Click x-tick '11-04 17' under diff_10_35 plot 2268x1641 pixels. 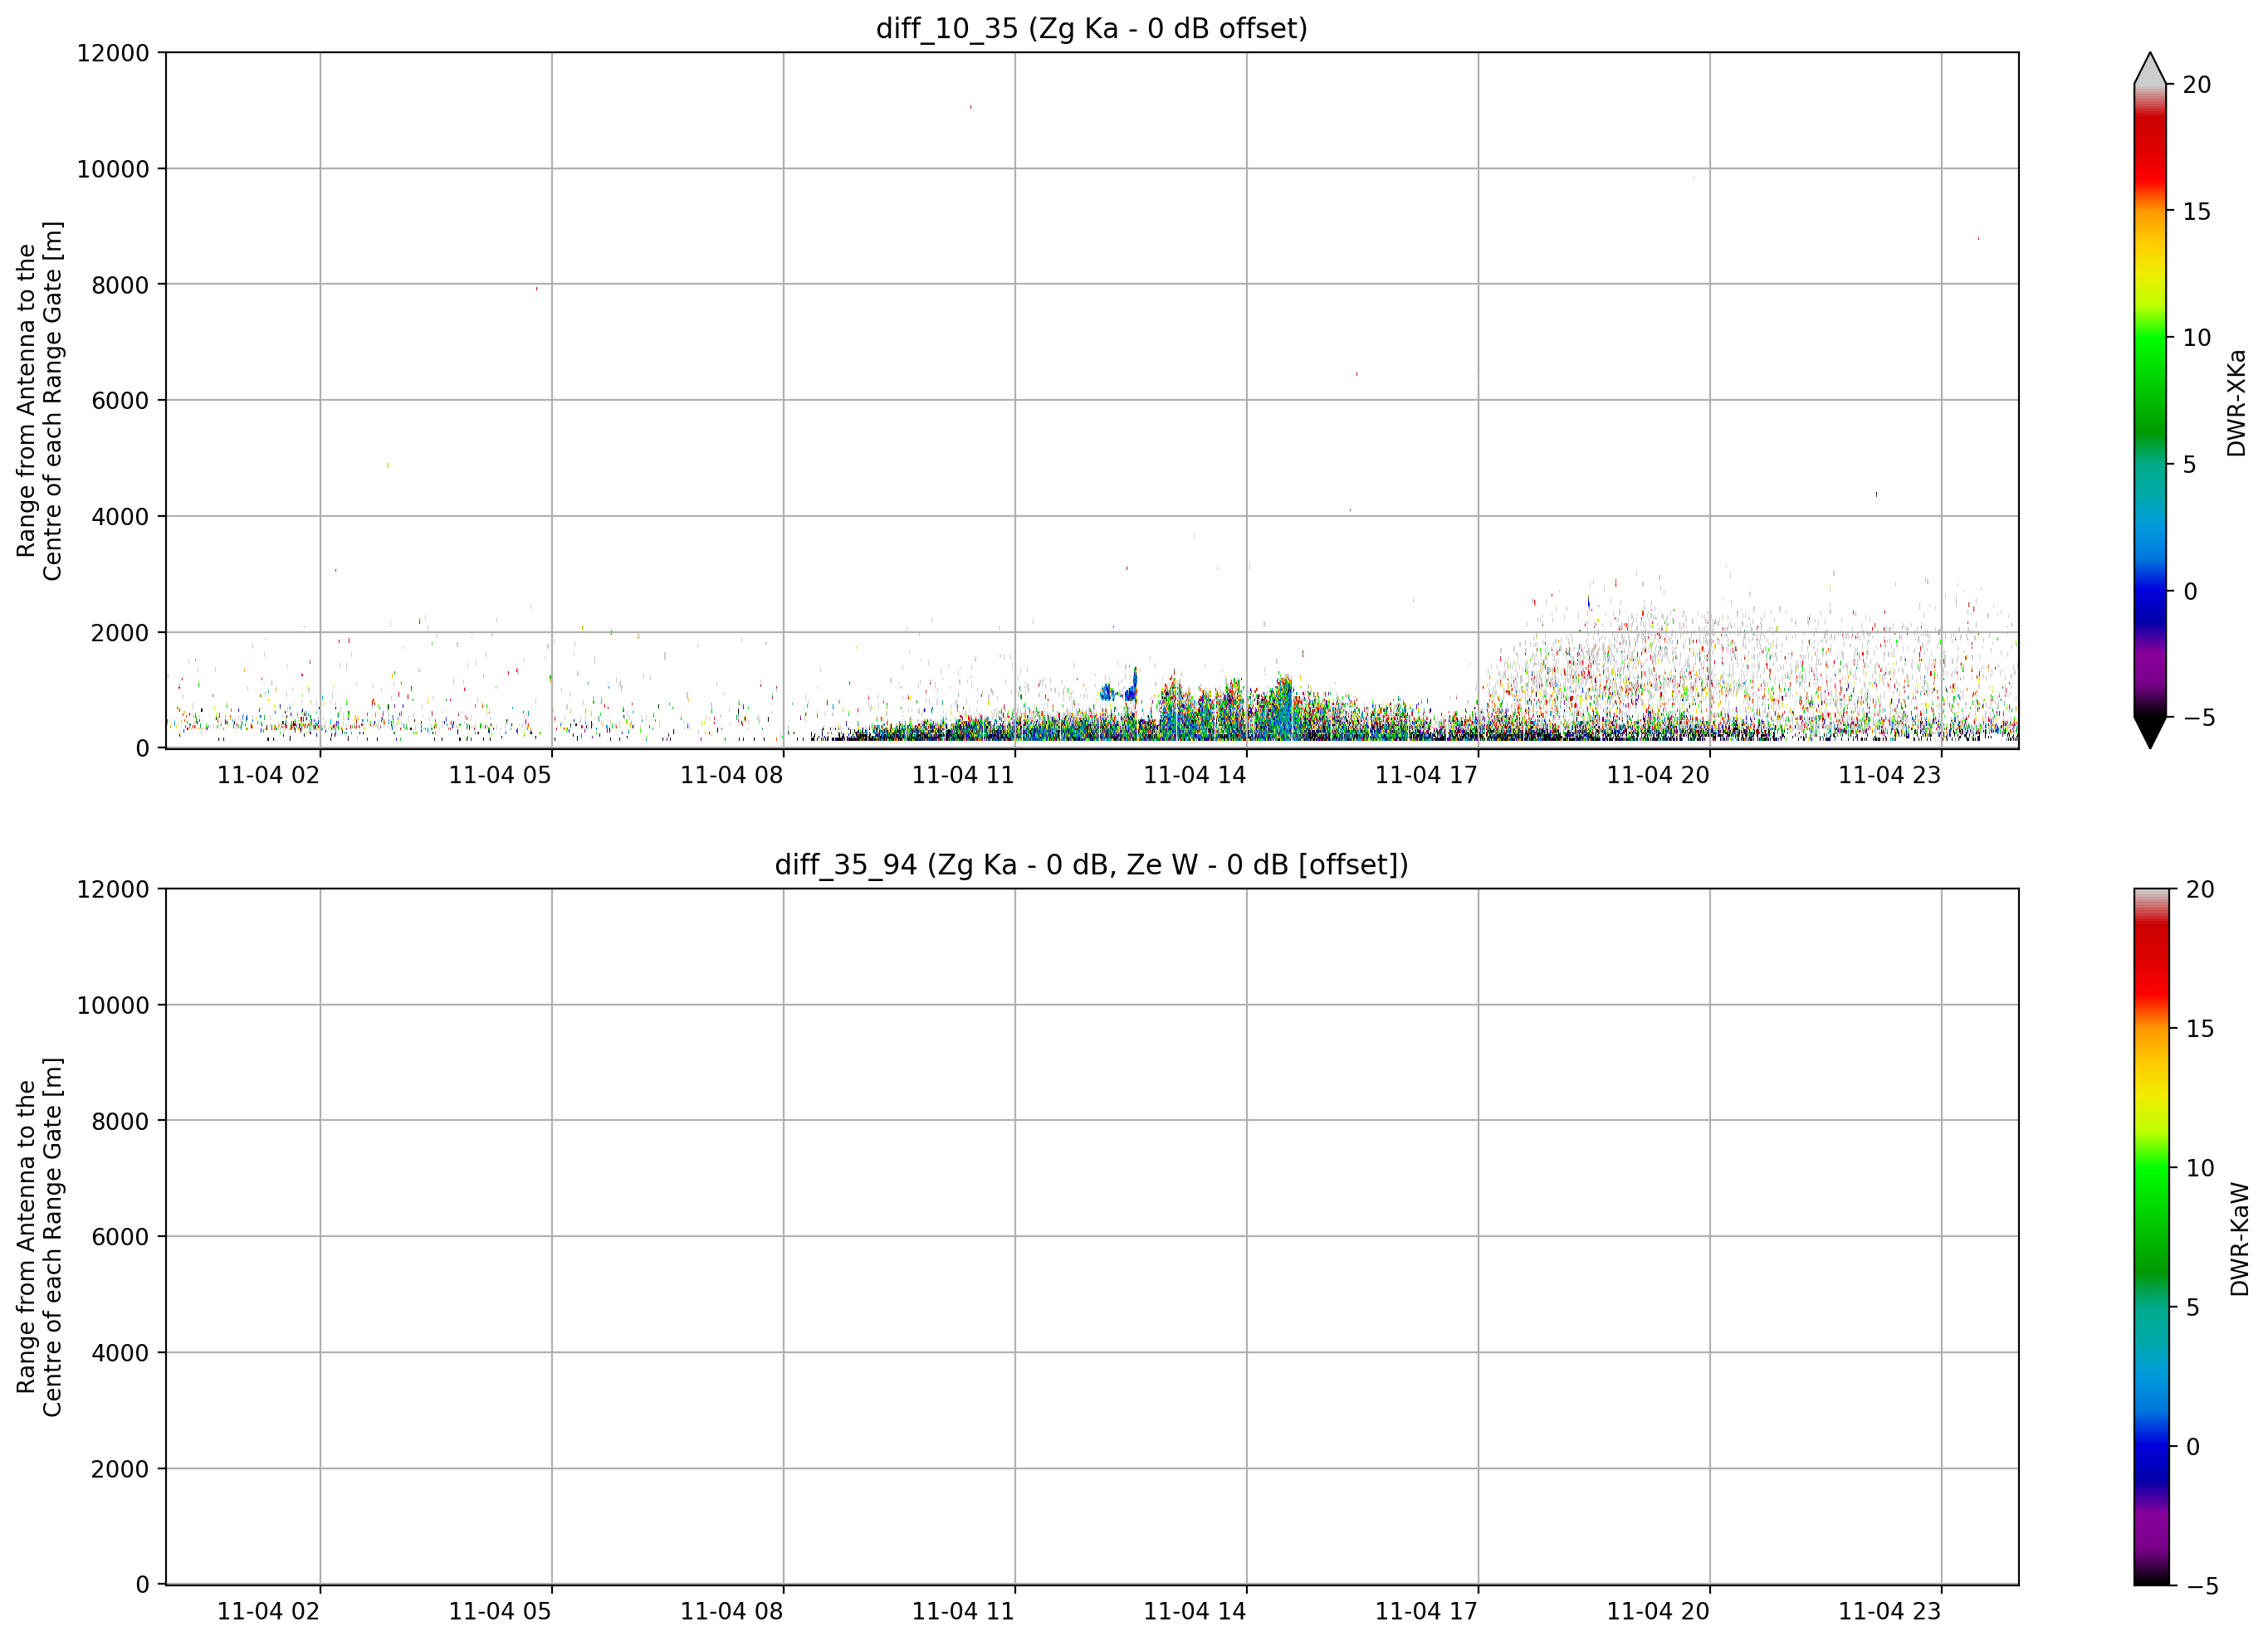pyautogui.click(x=1426, y=776)
